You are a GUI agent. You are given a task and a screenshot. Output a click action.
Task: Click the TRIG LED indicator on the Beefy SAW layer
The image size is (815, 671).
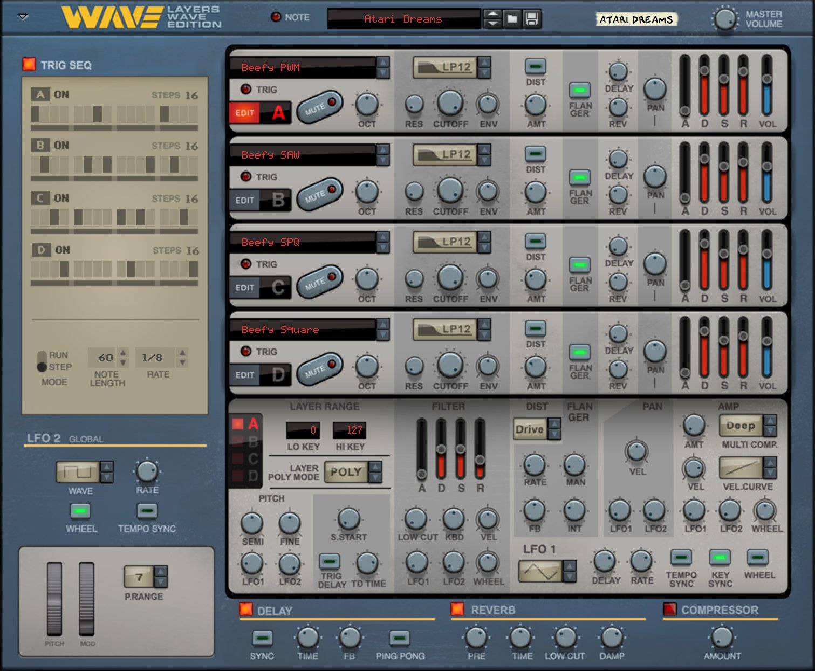point(245,176)
